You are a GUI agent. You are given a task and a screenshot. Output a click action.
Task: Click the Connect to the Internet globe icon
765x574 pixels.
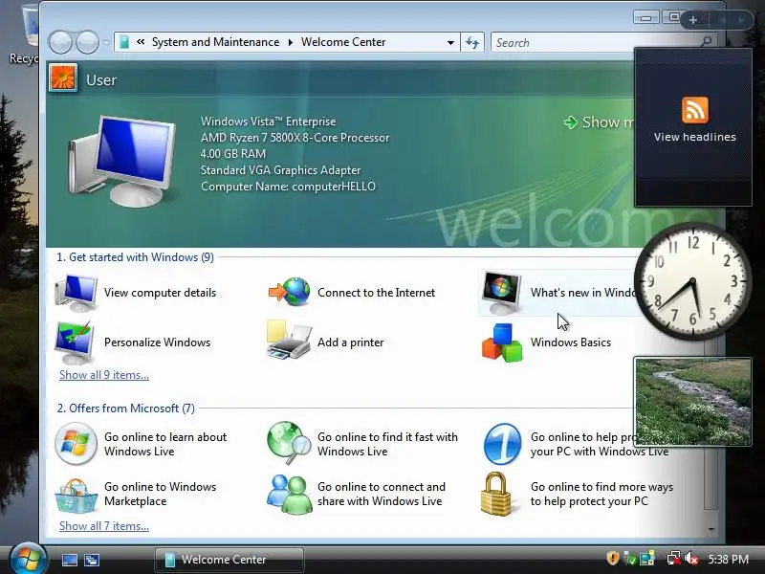(290, 292)
